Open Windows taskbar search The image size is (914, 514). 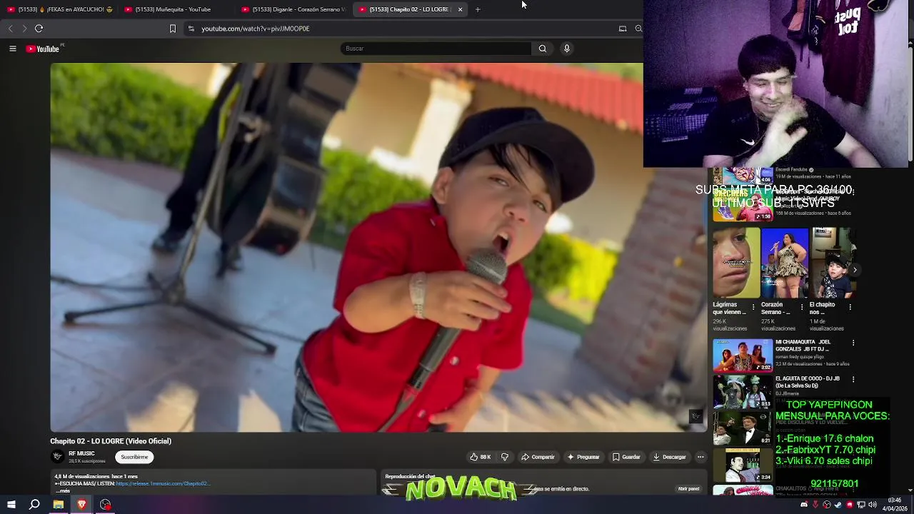click(x=34, y=505)
